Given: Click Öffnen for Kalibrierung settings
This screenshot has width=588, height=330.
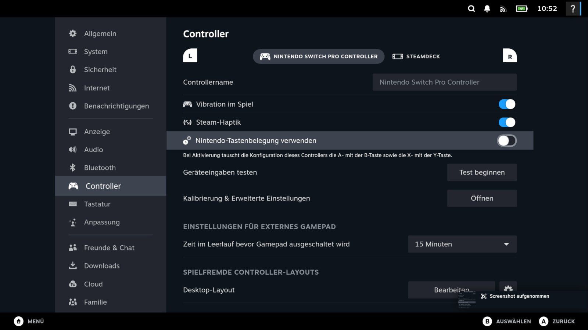Looking at the screenshot, I should click(x=482, y=198).
